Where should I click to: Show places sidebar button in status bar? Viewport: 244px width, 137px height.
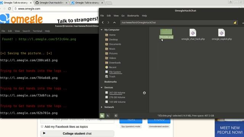pyautogui.click(x=102, y=116)
